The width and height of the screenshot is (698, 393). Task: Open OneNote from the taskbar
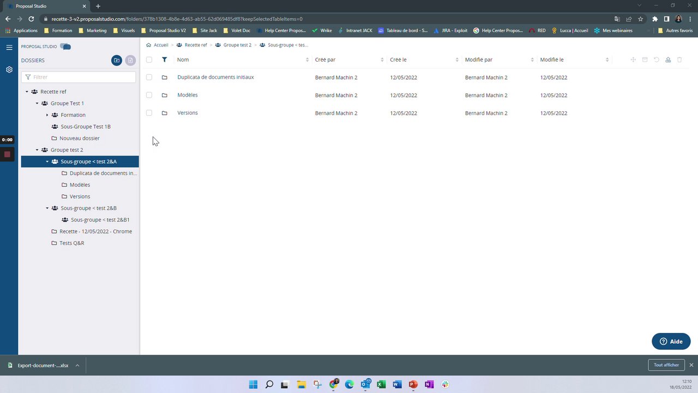[x=429, y=384]
